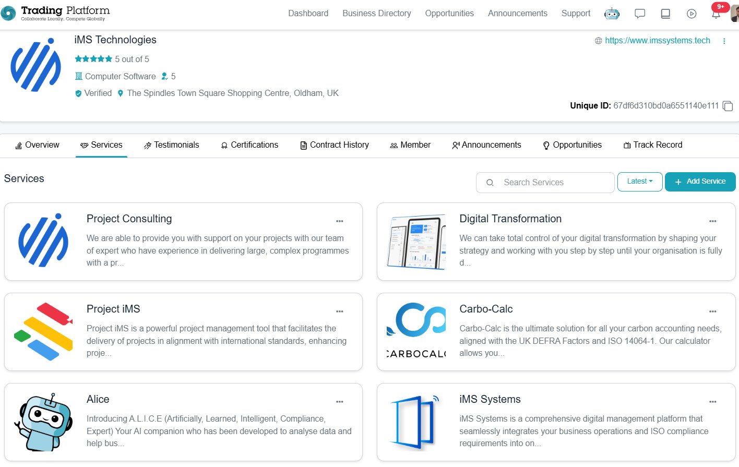Open iMS Systems service options menu

click(713, 402)
